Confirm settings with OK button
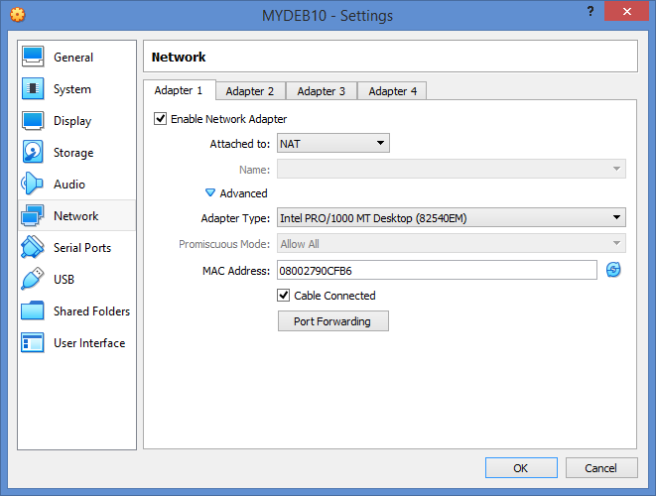Viewport: 656px width, 496px height. click(x=521, y=467)
